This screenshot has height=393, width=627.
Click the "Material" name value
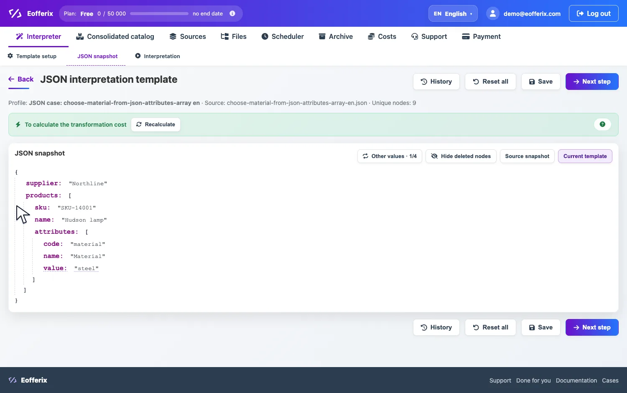pos(88,256)
